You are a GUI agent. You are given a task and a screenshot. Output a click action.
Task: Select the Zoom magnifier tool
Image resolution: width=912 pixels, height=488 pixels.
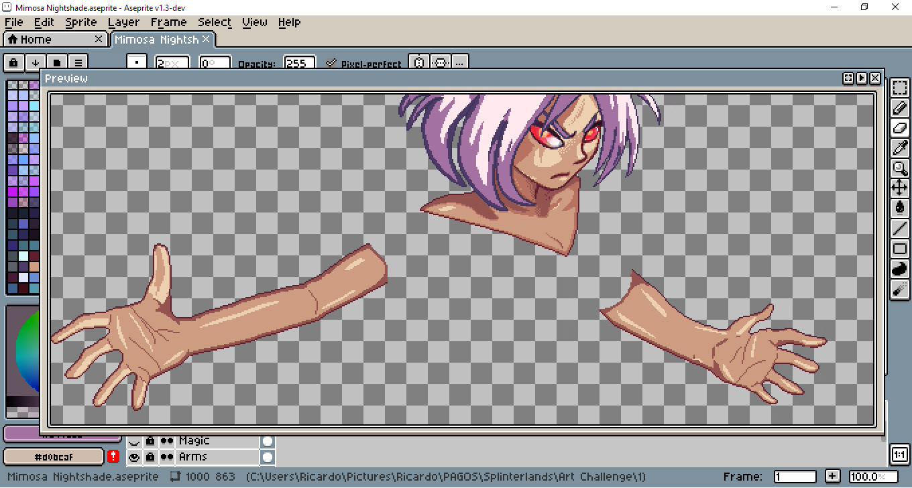899,168
